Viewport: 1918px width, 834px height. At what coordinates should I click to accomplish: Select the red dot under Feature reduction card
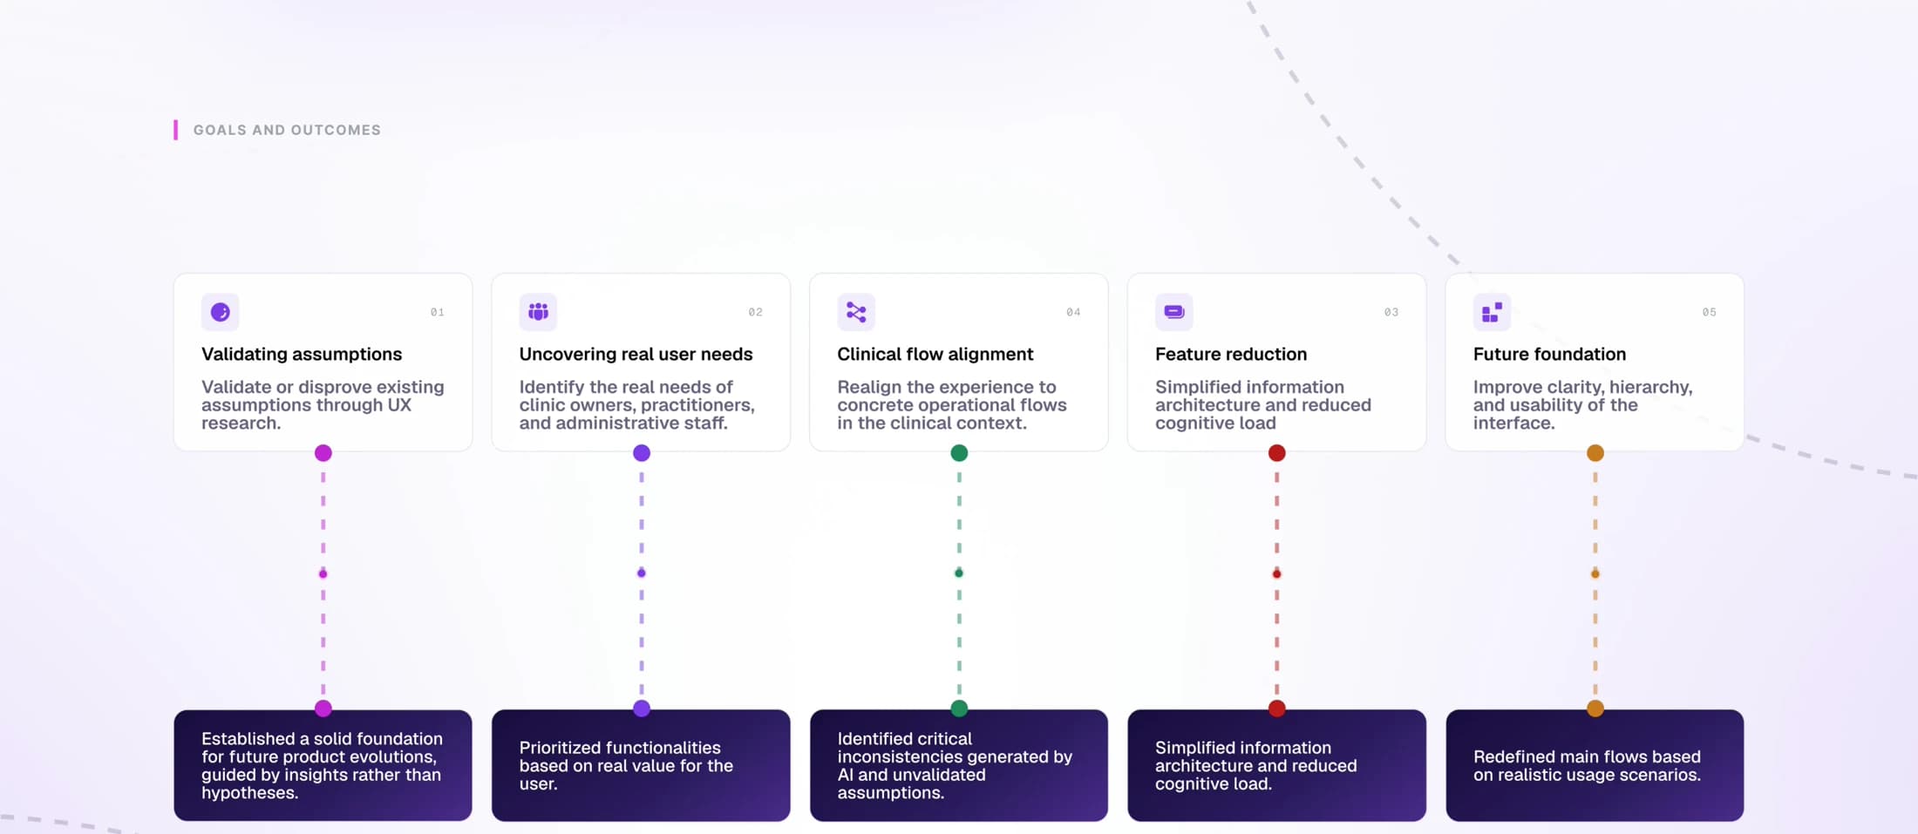[x=1277, y=453]
